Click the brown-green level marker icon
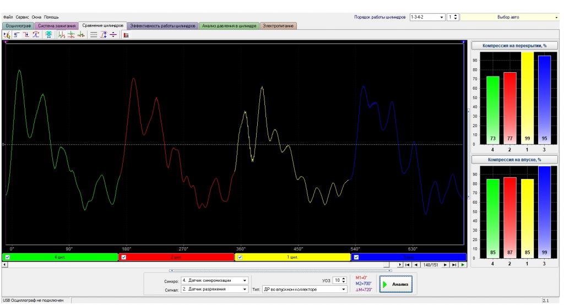Viewport: 564px width, 305px height. point(81,35)
